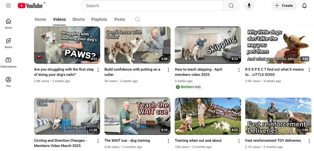Open options menu for Circling and Direction video
Image resolution: width=314 pixels, height=151 pixels.
point(98,141)
